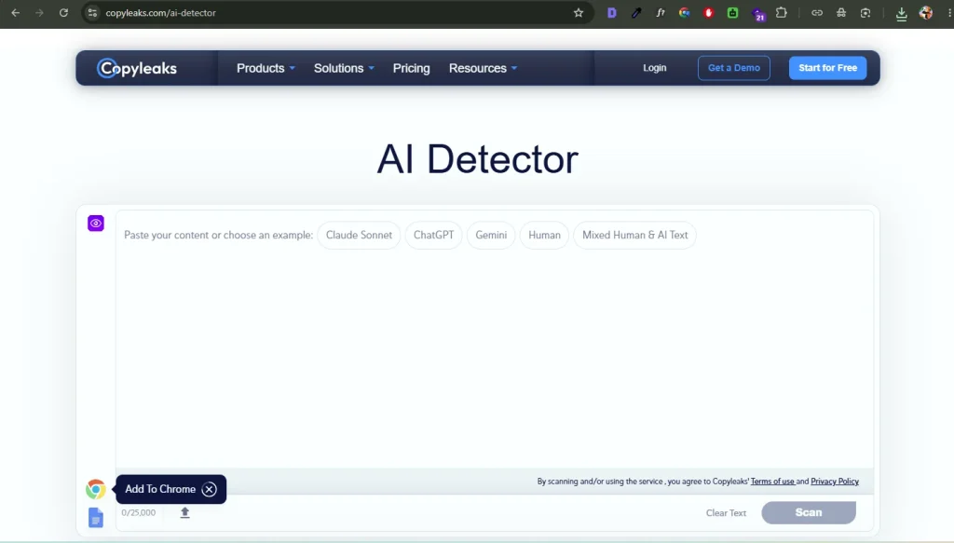Click the colorful circle extension icon
The image size is (954, 543).
coord(685,12)
